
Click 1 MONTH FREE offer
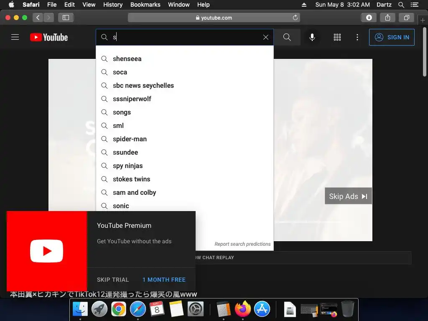[x=164, y=280]
